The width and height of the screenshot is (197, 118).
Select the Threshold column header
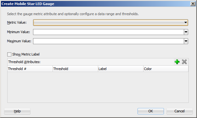click(x=76, y=69)
